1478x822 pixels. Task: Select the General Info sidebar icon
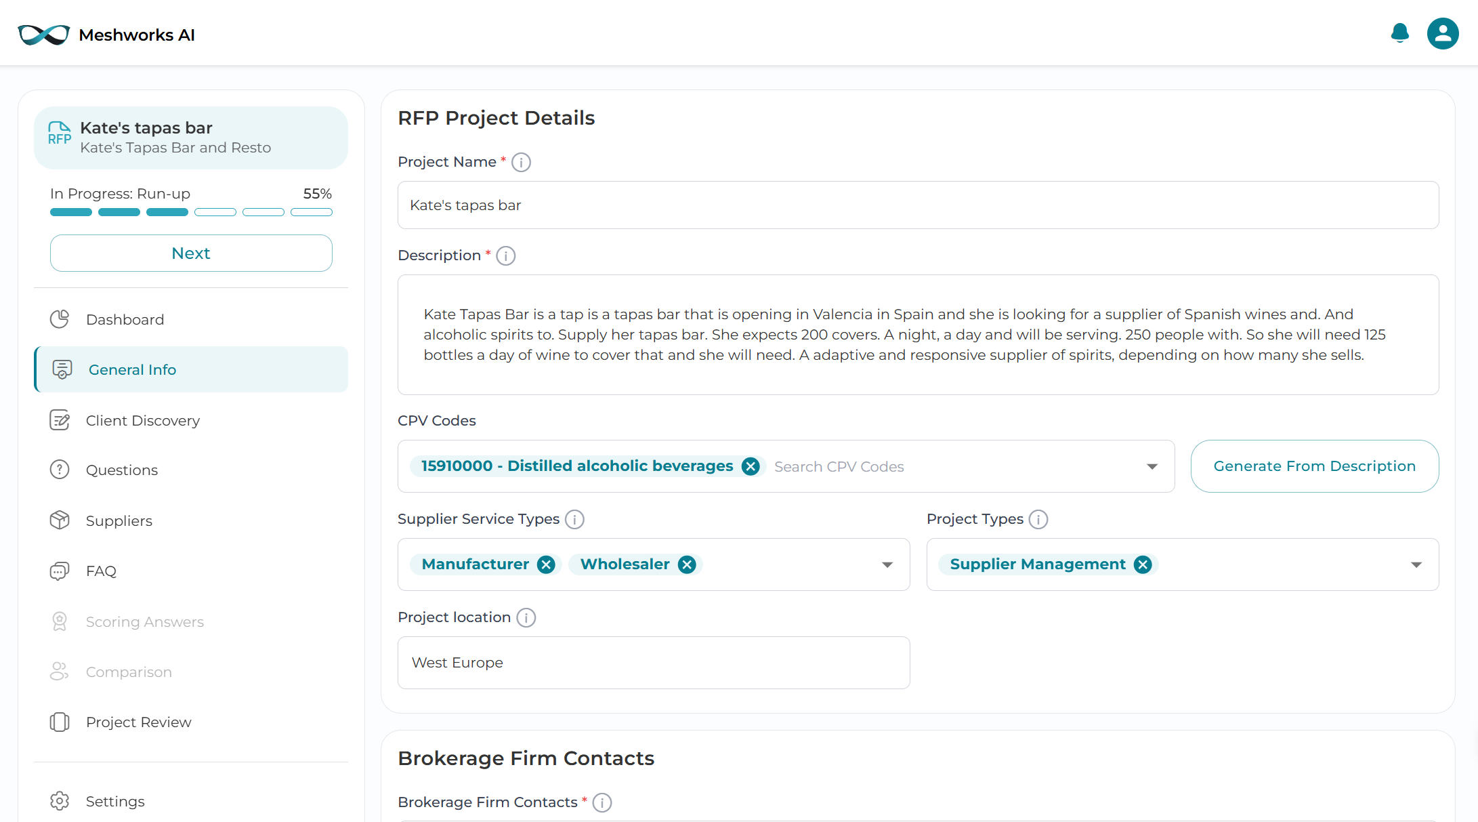pos(61,369)
